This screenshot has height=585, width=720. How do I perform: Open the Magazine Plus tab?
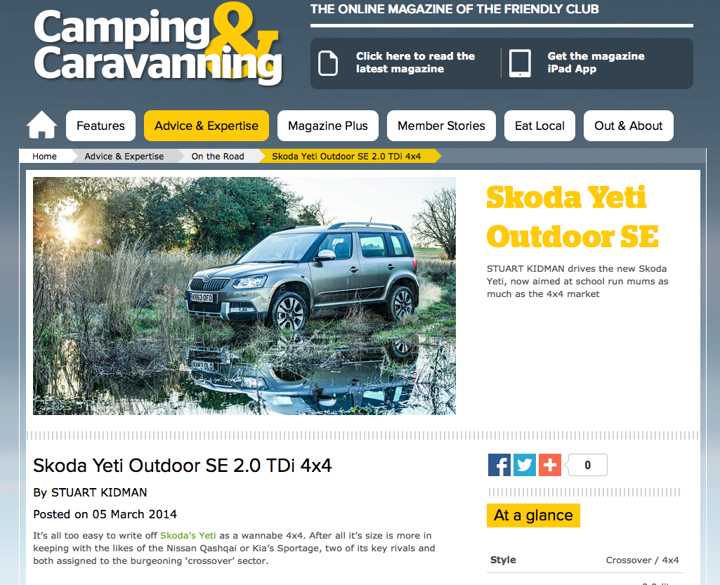pos(328,125)
